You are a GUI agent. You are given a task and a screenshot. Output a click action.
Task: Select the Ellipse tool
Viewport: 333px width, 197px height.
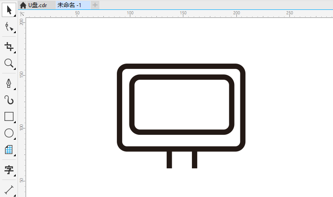(9, 133)
